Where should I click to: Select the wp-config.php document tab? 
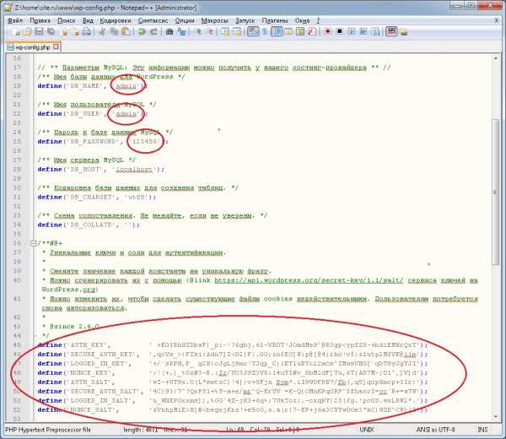31,47
